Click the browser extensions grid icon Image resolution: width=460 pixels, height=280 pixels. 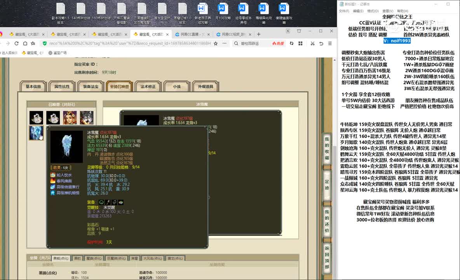pos(300,44)
